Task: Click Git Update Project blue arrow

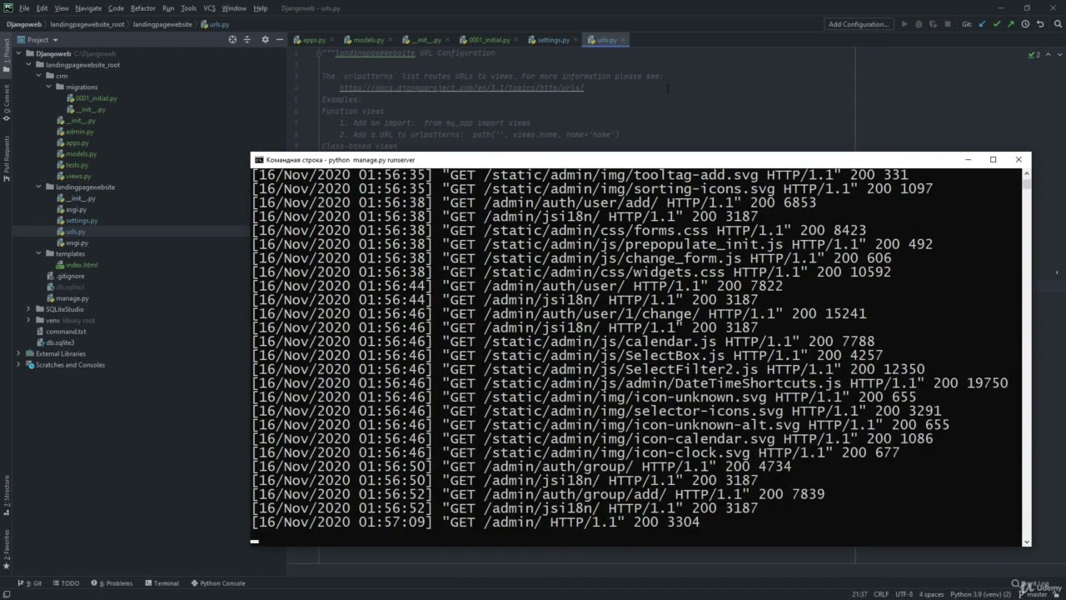Action: (x=982, y=24)
